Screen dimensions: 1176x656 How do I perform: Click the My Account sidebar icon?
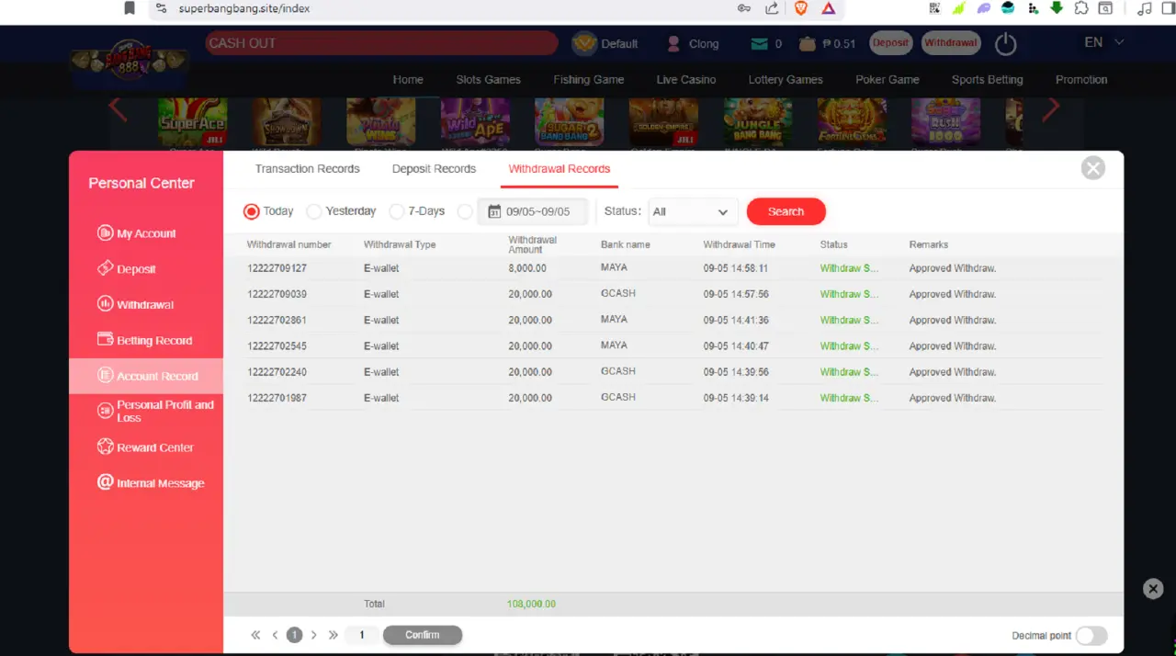click(105, 233)
